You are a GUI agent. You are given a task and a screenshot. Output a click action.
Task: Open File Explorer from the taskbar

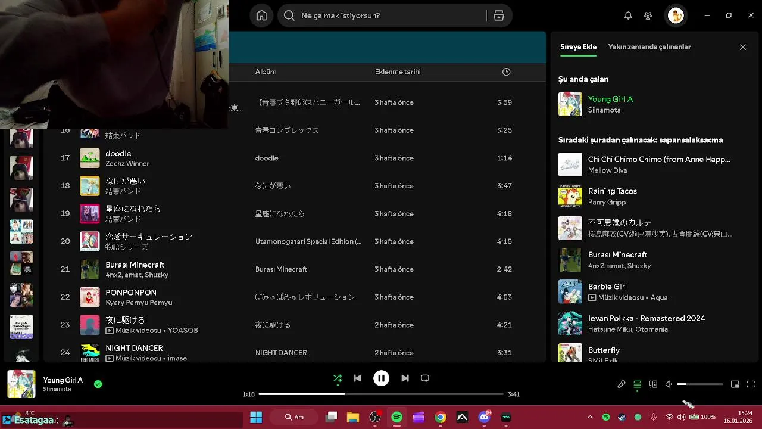(353, 417)
